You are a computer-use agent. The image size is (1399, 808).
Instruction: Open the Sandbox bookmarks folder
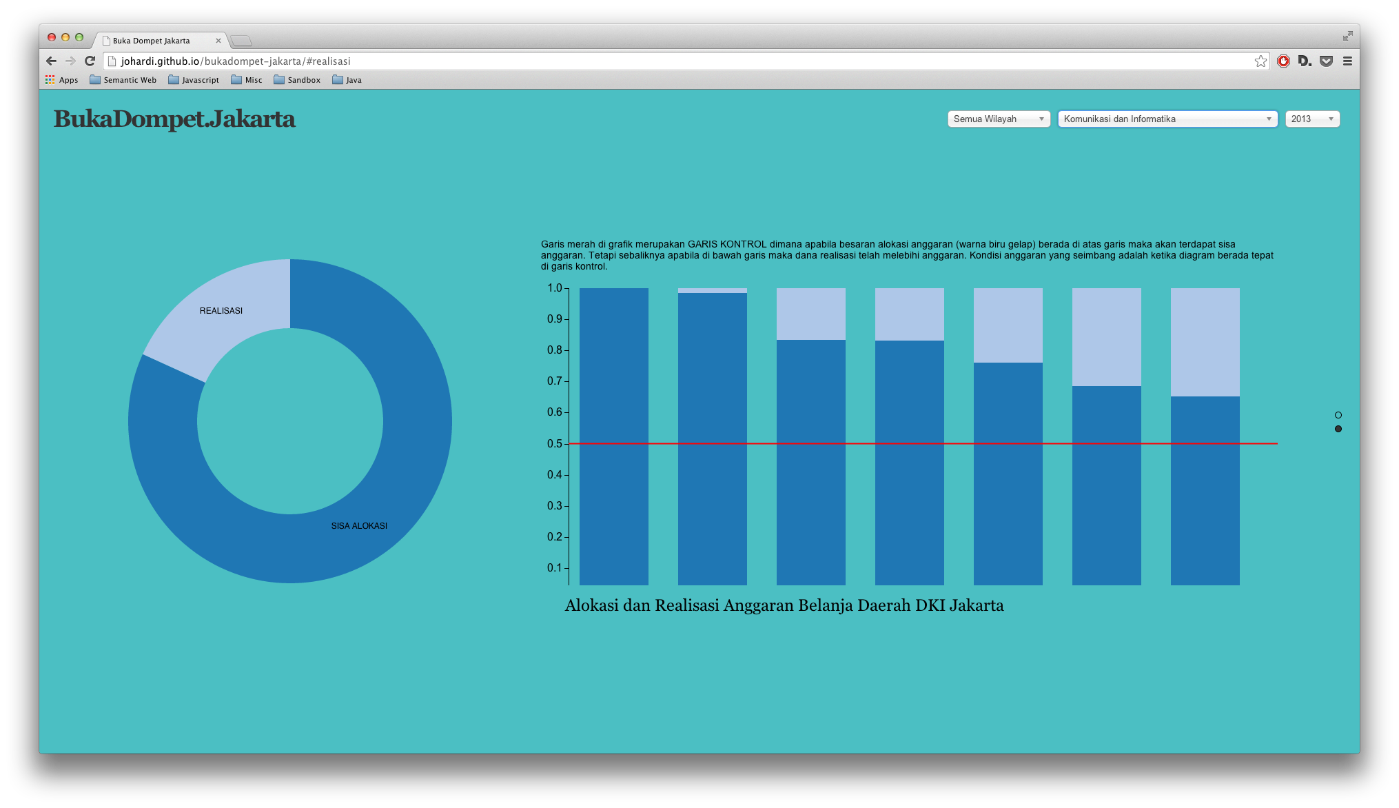(x=297, y=80)
